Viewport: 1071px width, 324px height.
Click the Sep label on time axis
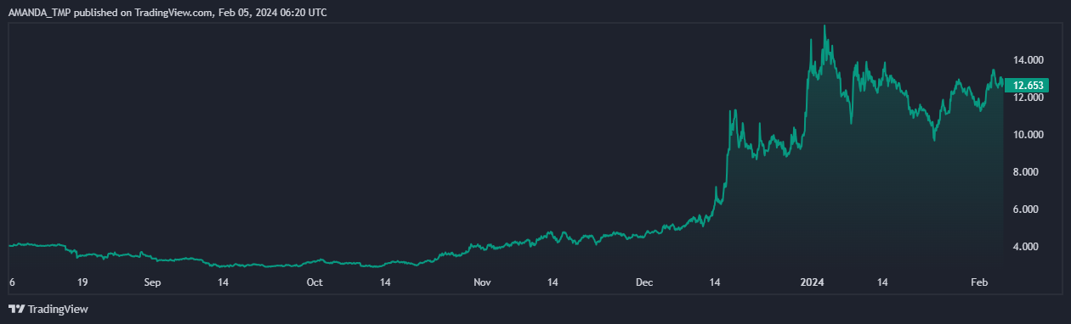click(x=152, y=282)
